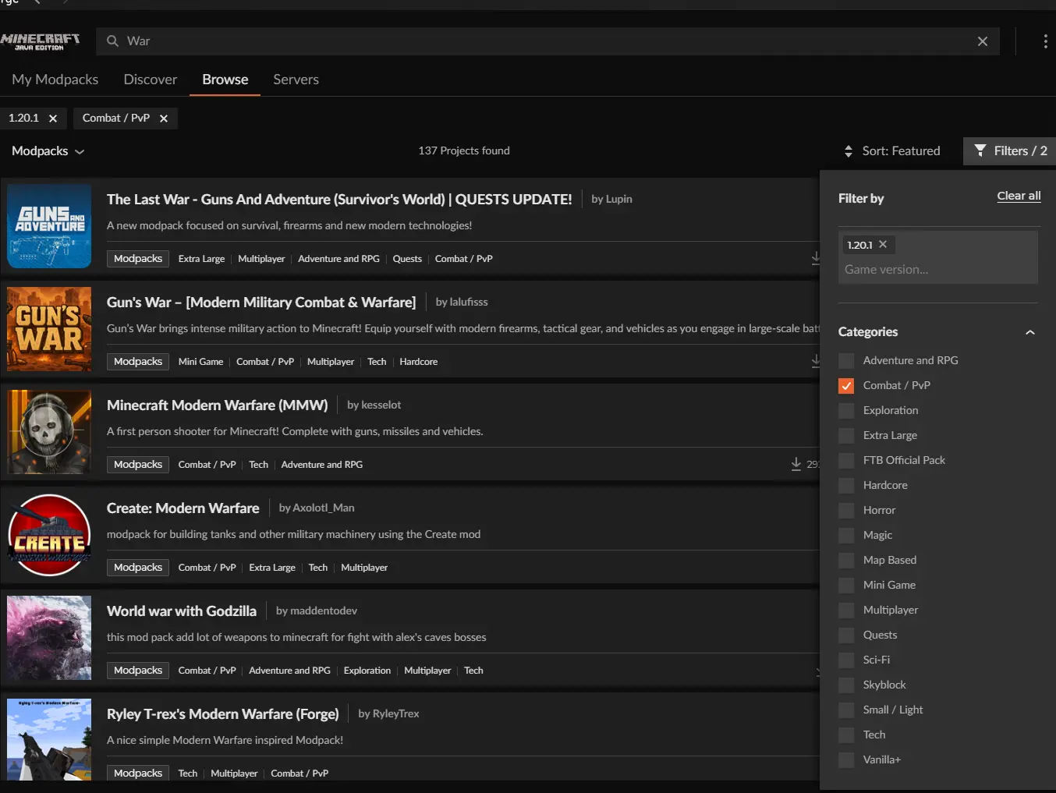Open the Sort: Featured dropdown
1056x793 pixels.
pyautogui.click(x=892, y=151)
